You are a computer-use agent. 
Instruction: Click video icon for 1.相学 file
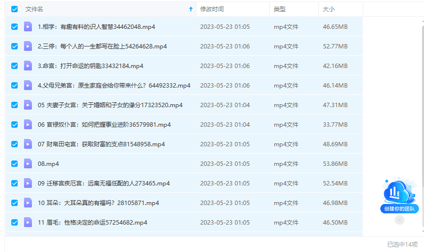tap(28, 27)
